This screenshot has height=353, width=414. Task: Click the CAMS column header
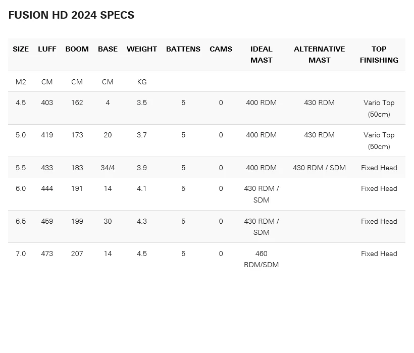click(221, 49)
